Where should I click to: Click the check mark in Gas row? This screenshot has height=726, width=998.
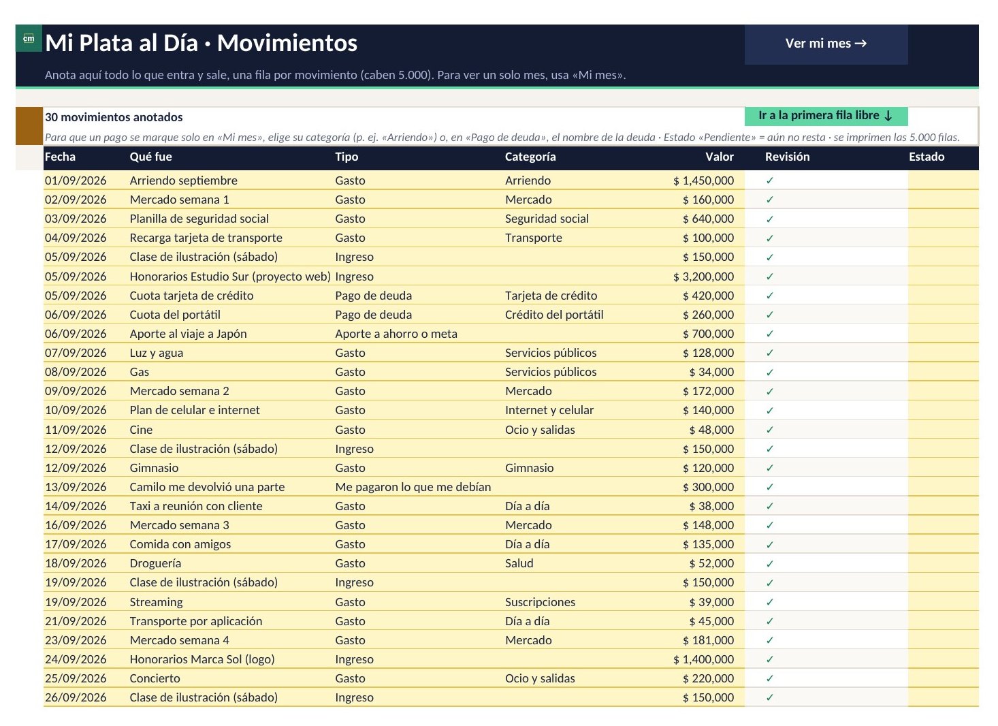click(770, 372)
